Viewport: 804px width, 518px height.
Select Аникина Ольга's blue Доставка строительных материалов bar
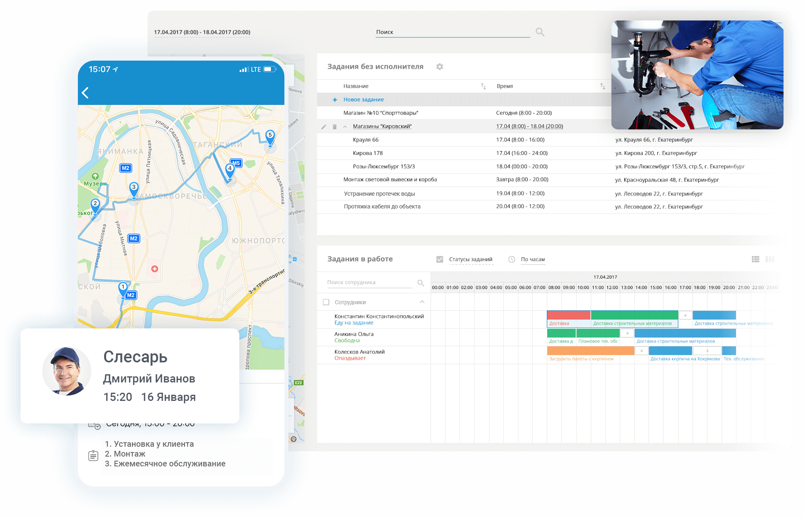pos(685,333)
